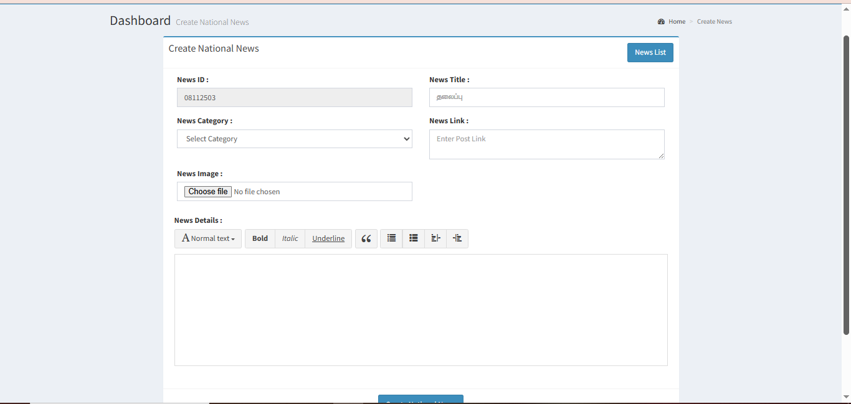Toggle Italic formatting in News Details
This screenshot has height=404, width=851.
290,238
